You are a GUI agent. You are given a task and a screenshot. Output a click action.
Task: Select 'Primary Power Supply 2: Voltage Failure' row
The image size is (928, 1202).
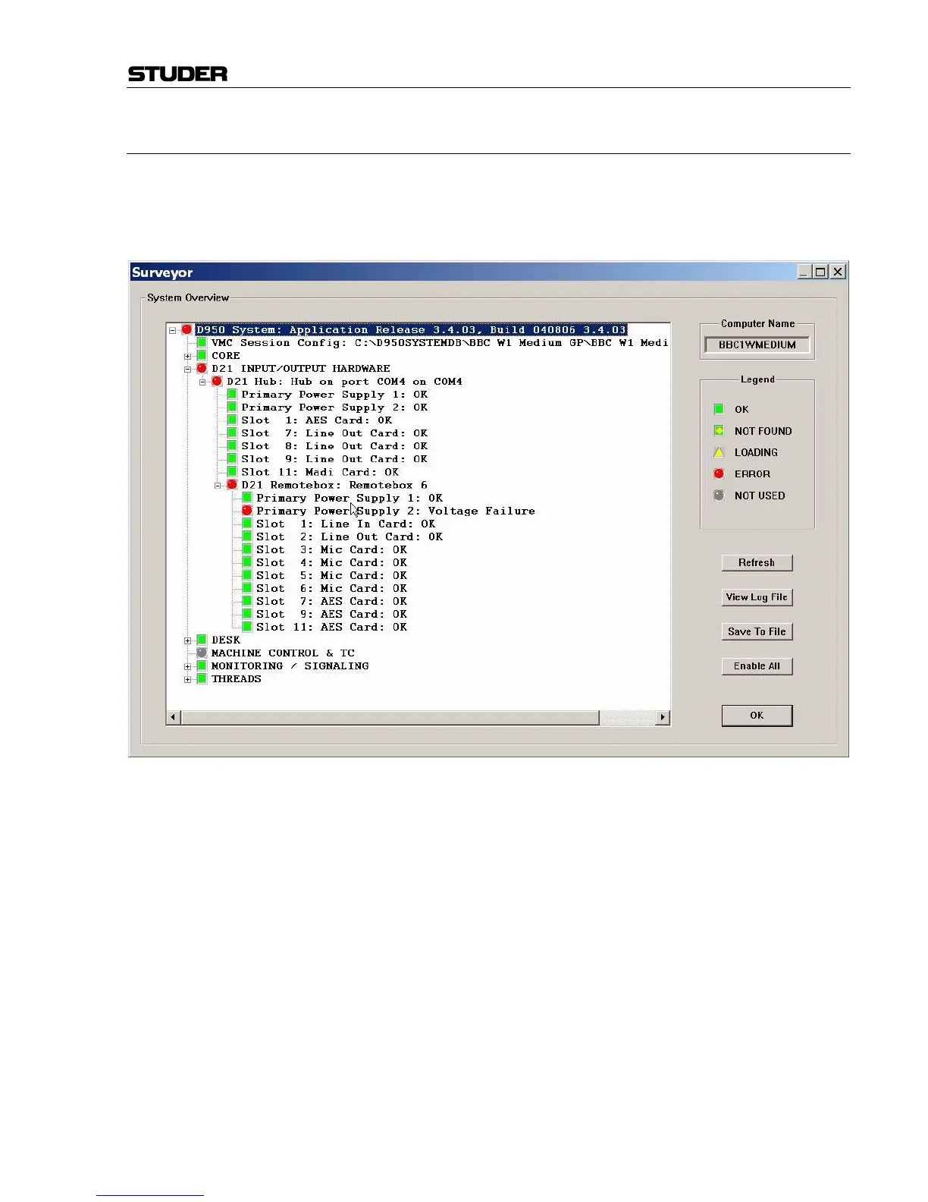[x=395, y=511]
